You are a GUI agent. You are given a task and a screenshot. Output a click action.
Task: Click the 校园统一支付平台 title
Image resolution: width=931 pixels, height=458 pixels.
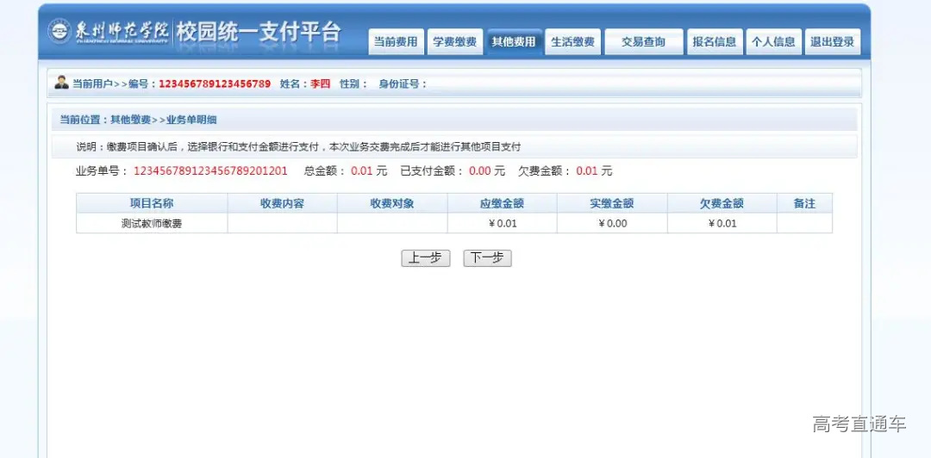click(x=259, y=32)
